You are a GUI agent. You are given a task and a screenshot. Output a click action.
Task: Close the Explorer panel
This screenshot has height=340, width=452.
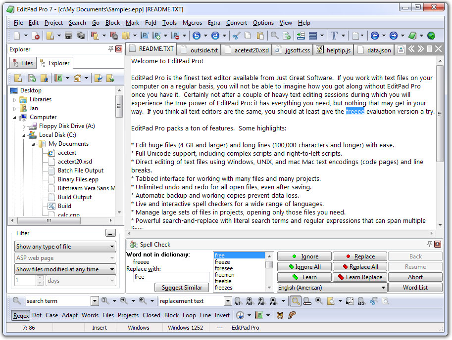119,49
